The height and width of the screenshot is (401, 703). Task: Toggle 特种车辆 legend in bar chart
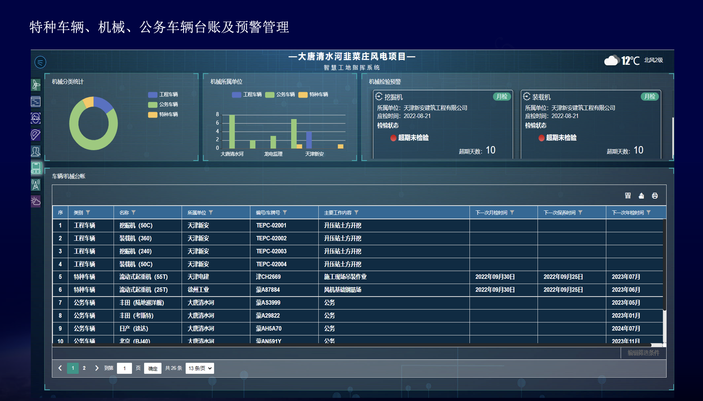313,95
